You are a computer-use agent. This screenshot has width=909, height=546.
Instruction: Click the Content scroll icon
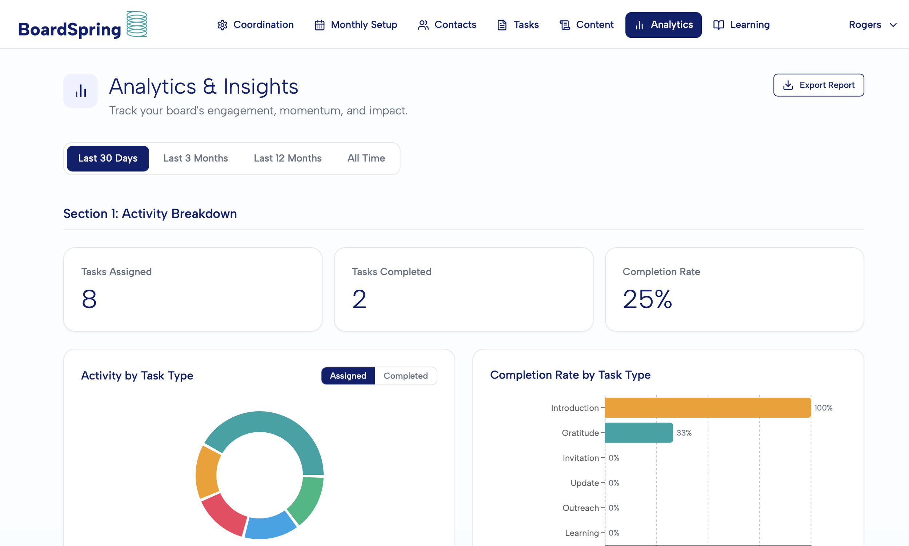click(x=565, y=25)
